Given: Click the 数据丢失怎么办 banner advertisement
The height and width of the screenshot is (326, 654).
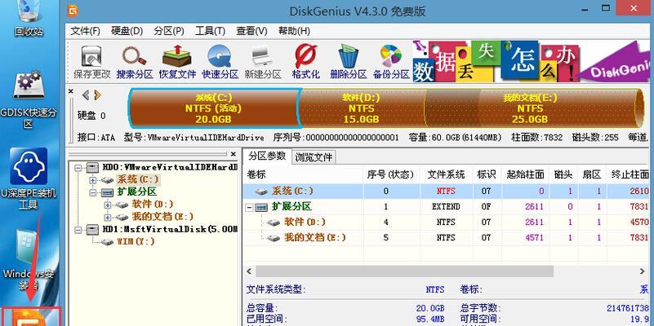Looking at the screenshot, I should point(531,61).
